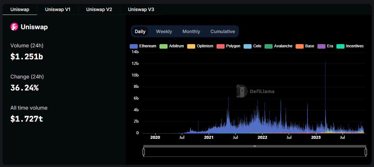Select the Daily chart interval
This screenshot has height=167, width=374.
point(140,31)
